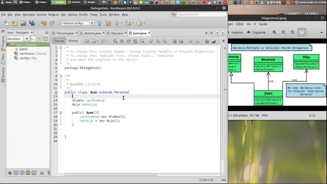Click the Find Next Occurrence icon

click(128, 41)
